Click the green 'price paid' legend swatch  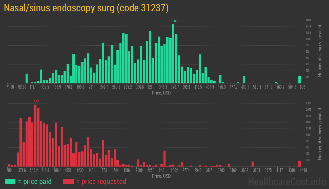click(10, 181)
